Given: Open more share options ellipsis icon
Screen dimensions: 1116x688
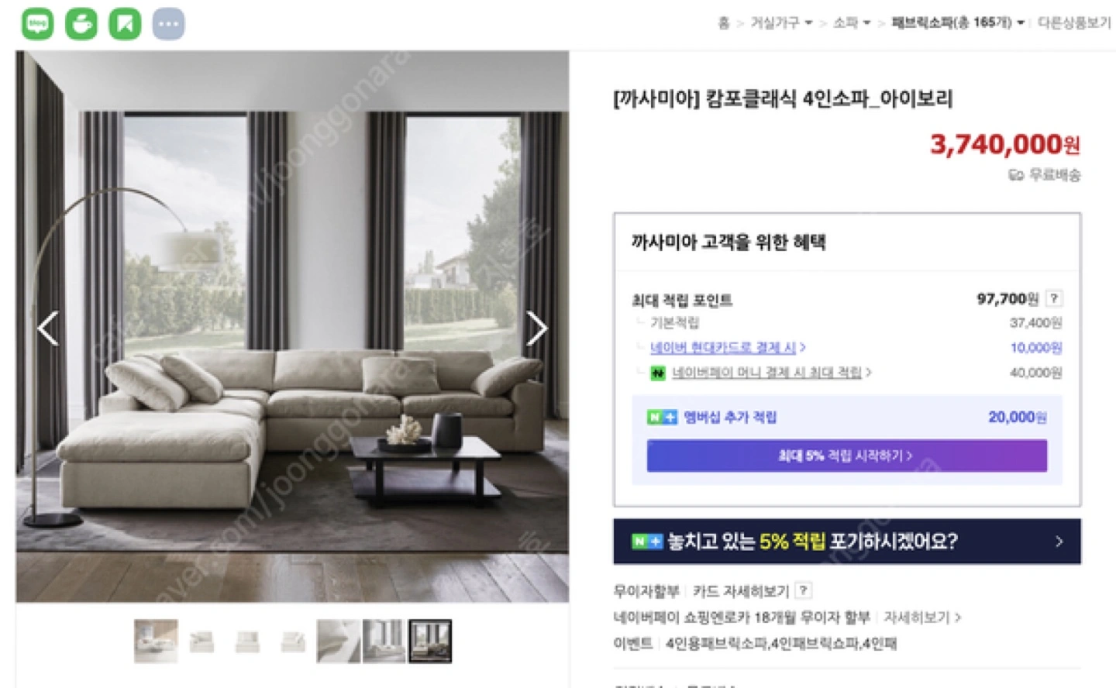Looking at the screenshot, I should (x=168, y=24).
